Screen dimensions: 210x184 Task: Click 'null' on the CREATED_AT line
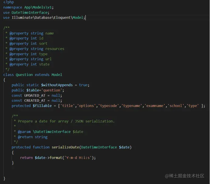tap(56, 100)
